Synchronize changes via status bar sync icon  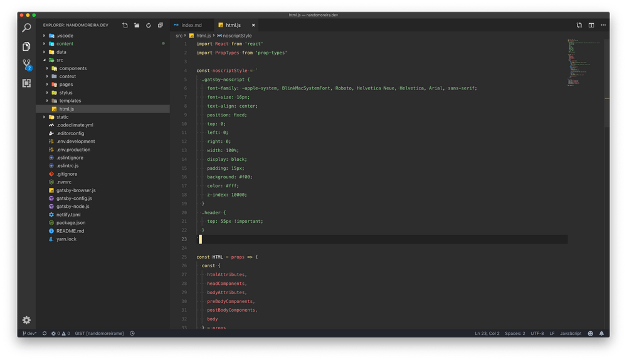click(x=45, y=333)
